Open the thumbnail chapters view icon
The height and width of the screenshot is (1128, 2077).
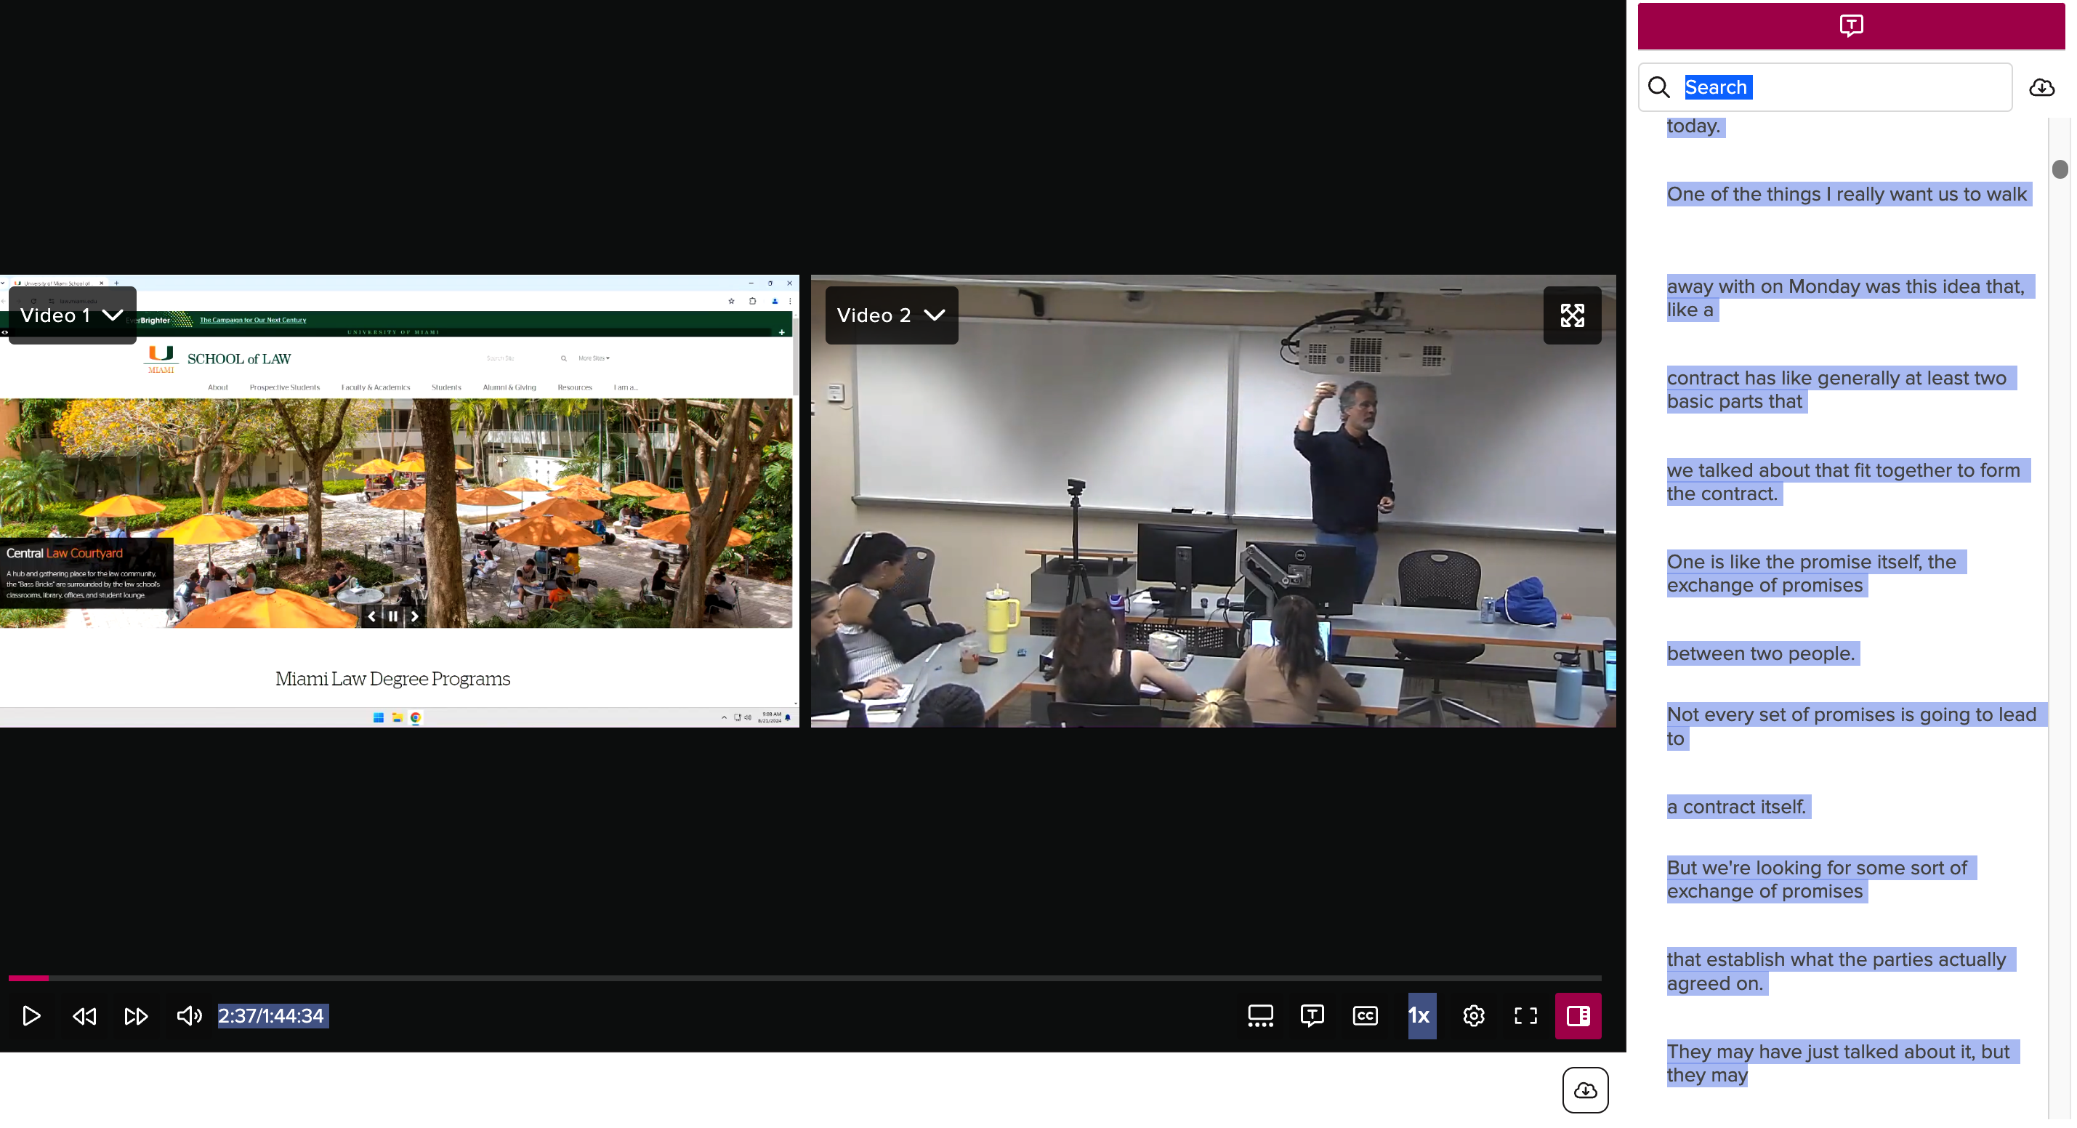click(x=1260, y=1016)
